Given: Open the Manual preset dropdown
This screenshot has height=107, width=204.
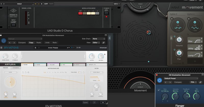Looking at the screenshot, I should [x=25, y=39].
